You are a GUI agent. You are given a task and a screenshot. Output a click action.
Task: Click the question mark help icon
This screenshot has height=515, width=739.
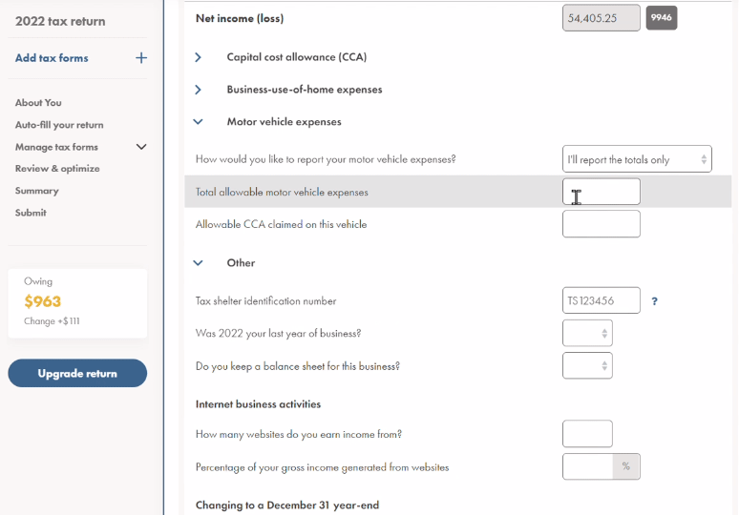click(655, 301)
